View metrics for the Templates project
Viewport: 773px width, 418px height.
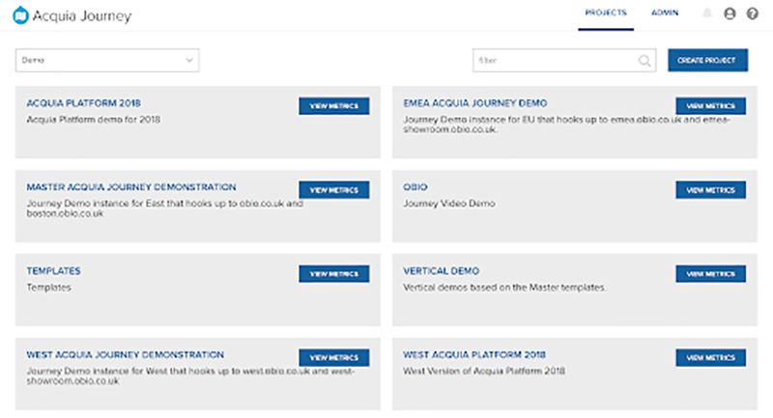[333, 274]
